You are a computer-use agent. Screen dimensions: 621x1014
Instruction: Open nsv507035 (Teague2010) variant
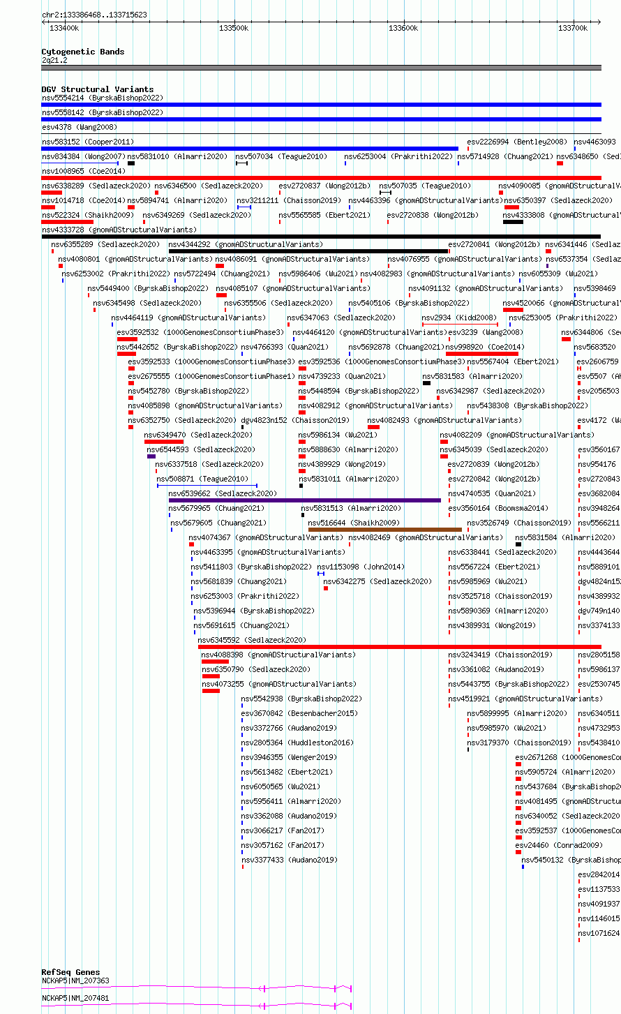(425, 186)
